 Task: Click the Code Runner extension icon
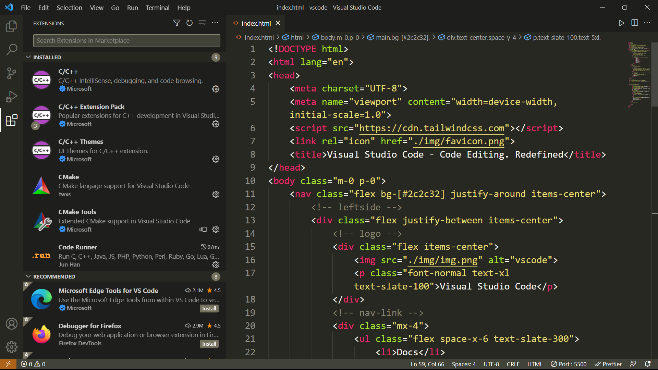(41, 256)
